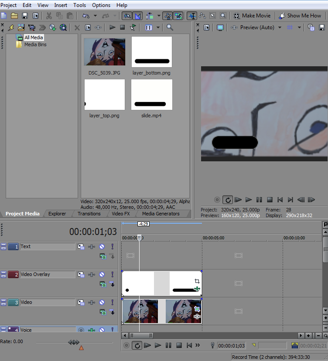Click the Undo arrow icon
This screenshot has height=361, width=328.
[86, 16]
